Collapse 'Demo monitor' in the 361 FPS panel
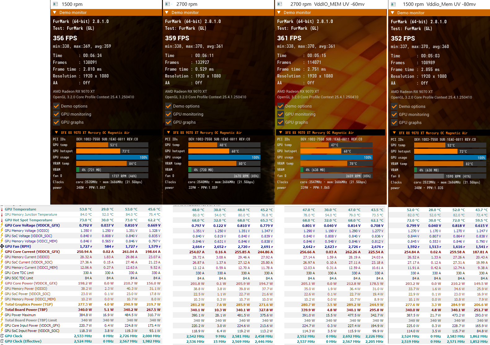Screen dimensions: 490x345 pos(279,12)
